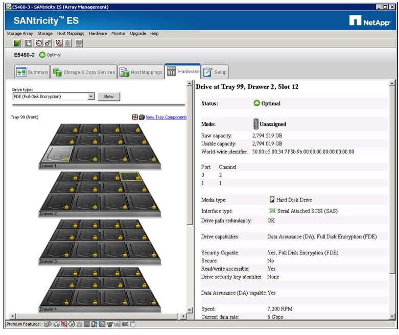The height and width of the screenshot is (335, 399).
Task: Click the clipboard-style Premium Features icon
Action: coord(102,324)
